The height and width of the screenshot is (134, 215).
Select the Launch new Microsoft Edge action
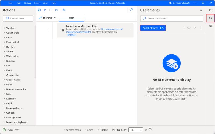95,30
